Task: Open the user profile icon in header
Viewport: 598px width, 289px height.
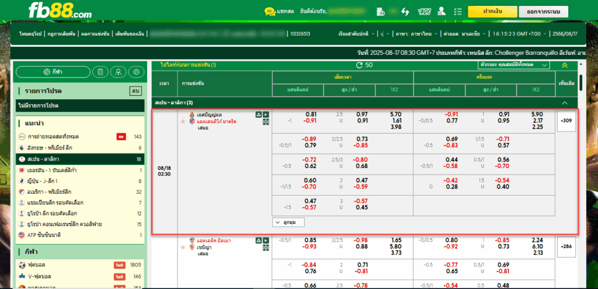Action: point(441,12)
